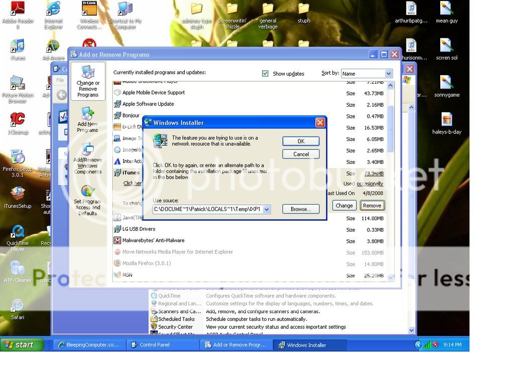Viewport: 514px width, 385px height.
Task: Open Regional and Language in Control Panel
Action: [175, 303]
